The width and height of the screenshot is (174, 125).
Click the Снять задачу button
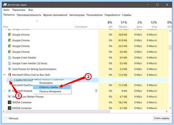pyautogui.click(x=162, y=118)
